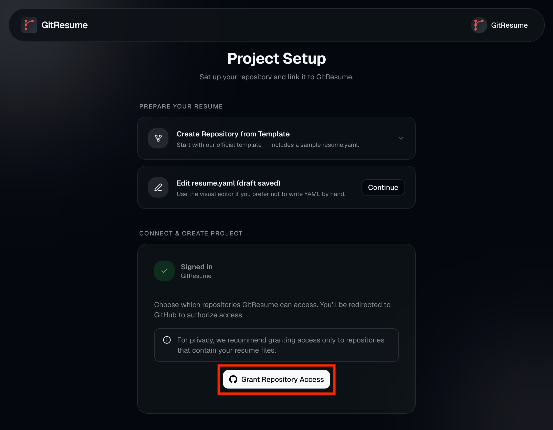Open the GitResume account name menu

click(x=509, y=25)
